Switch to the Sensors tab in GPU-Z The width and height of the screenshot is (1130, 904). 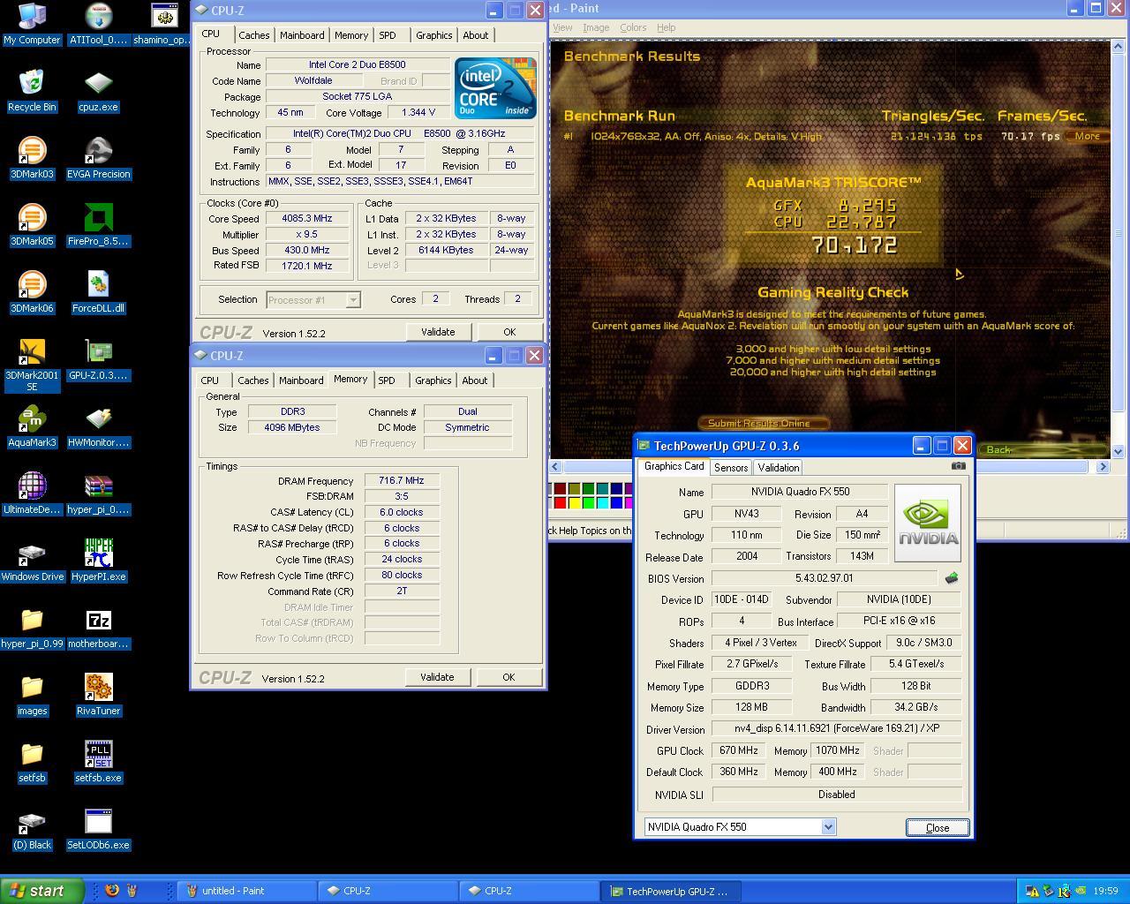coord(731,468)
